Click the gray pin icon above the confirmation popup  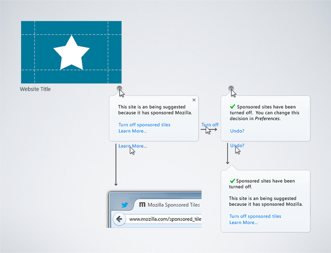click(231, 88)
